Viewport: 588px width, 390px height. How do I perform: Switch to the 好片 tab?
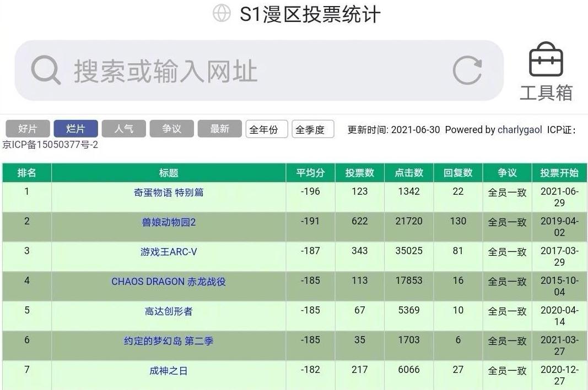point(28,129)
